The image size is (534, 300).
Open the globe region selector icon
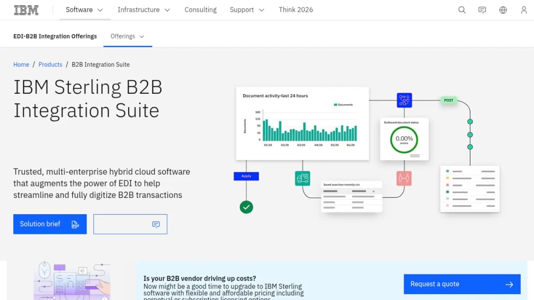tap(503, 10)
